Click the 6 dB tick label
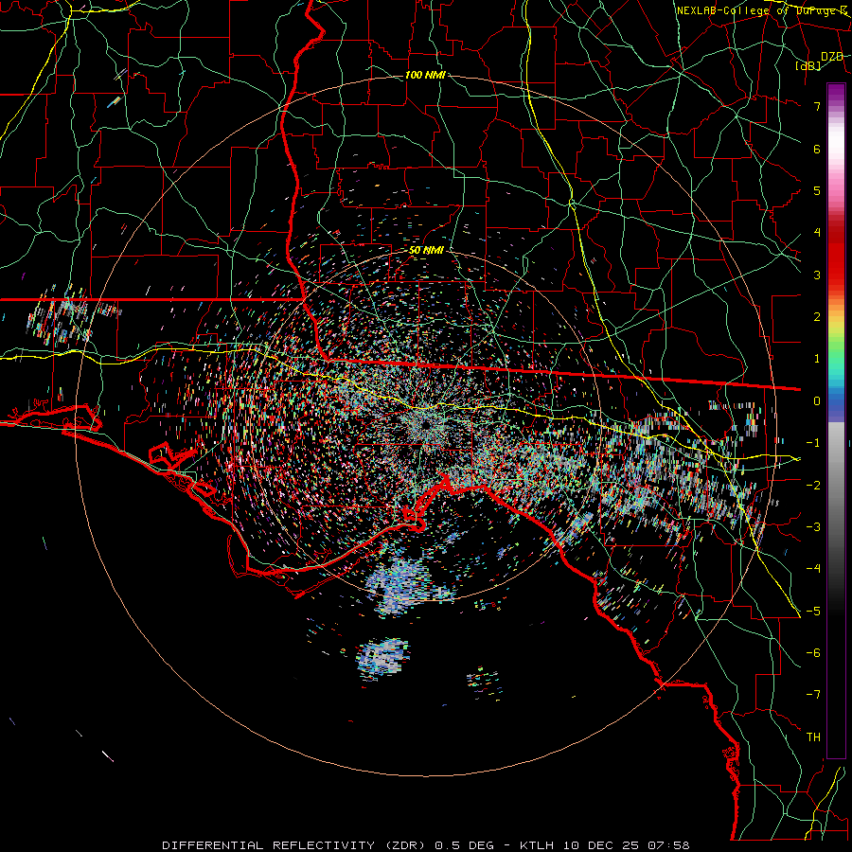 (x=817, y=149)
